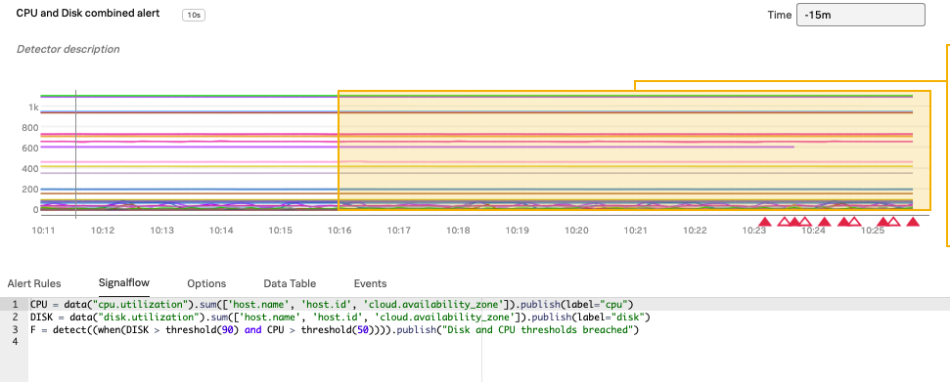Switch to the Events tab
Image resolution: width=950 pixels, height=382 pixels.
[370, 283]
